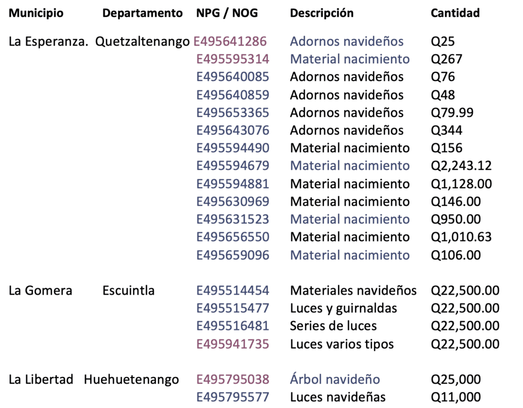Image resolution: width=523 pixels, height=408 pixels.
Task: Click the E495595314 NOG link
Action: tap(233, 59)
